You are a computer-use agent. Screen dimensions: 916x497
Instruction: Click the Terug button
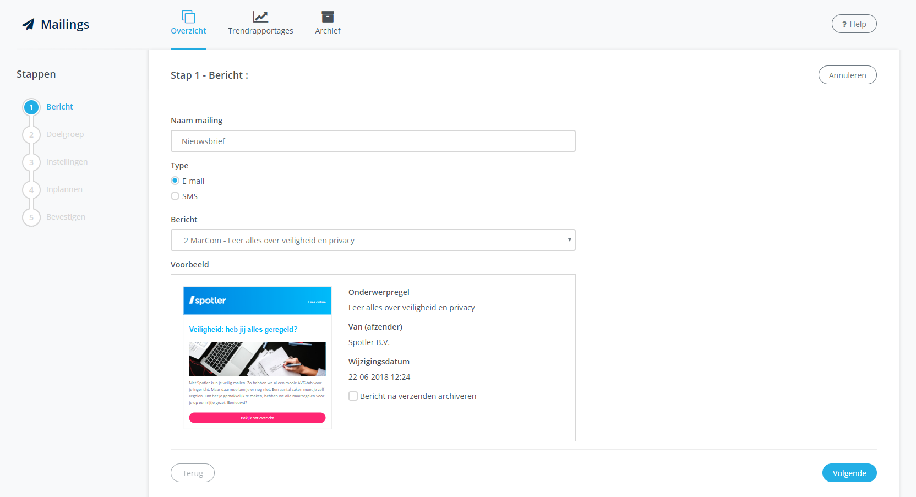coord(193,473)
